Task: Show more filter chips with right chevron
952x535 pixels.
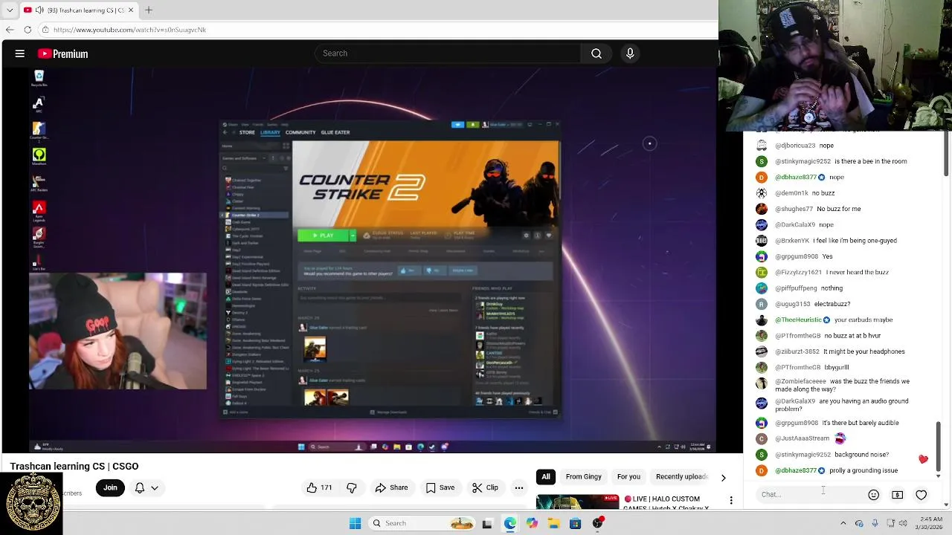Action: pyautogui.click(x=723, y=477)
